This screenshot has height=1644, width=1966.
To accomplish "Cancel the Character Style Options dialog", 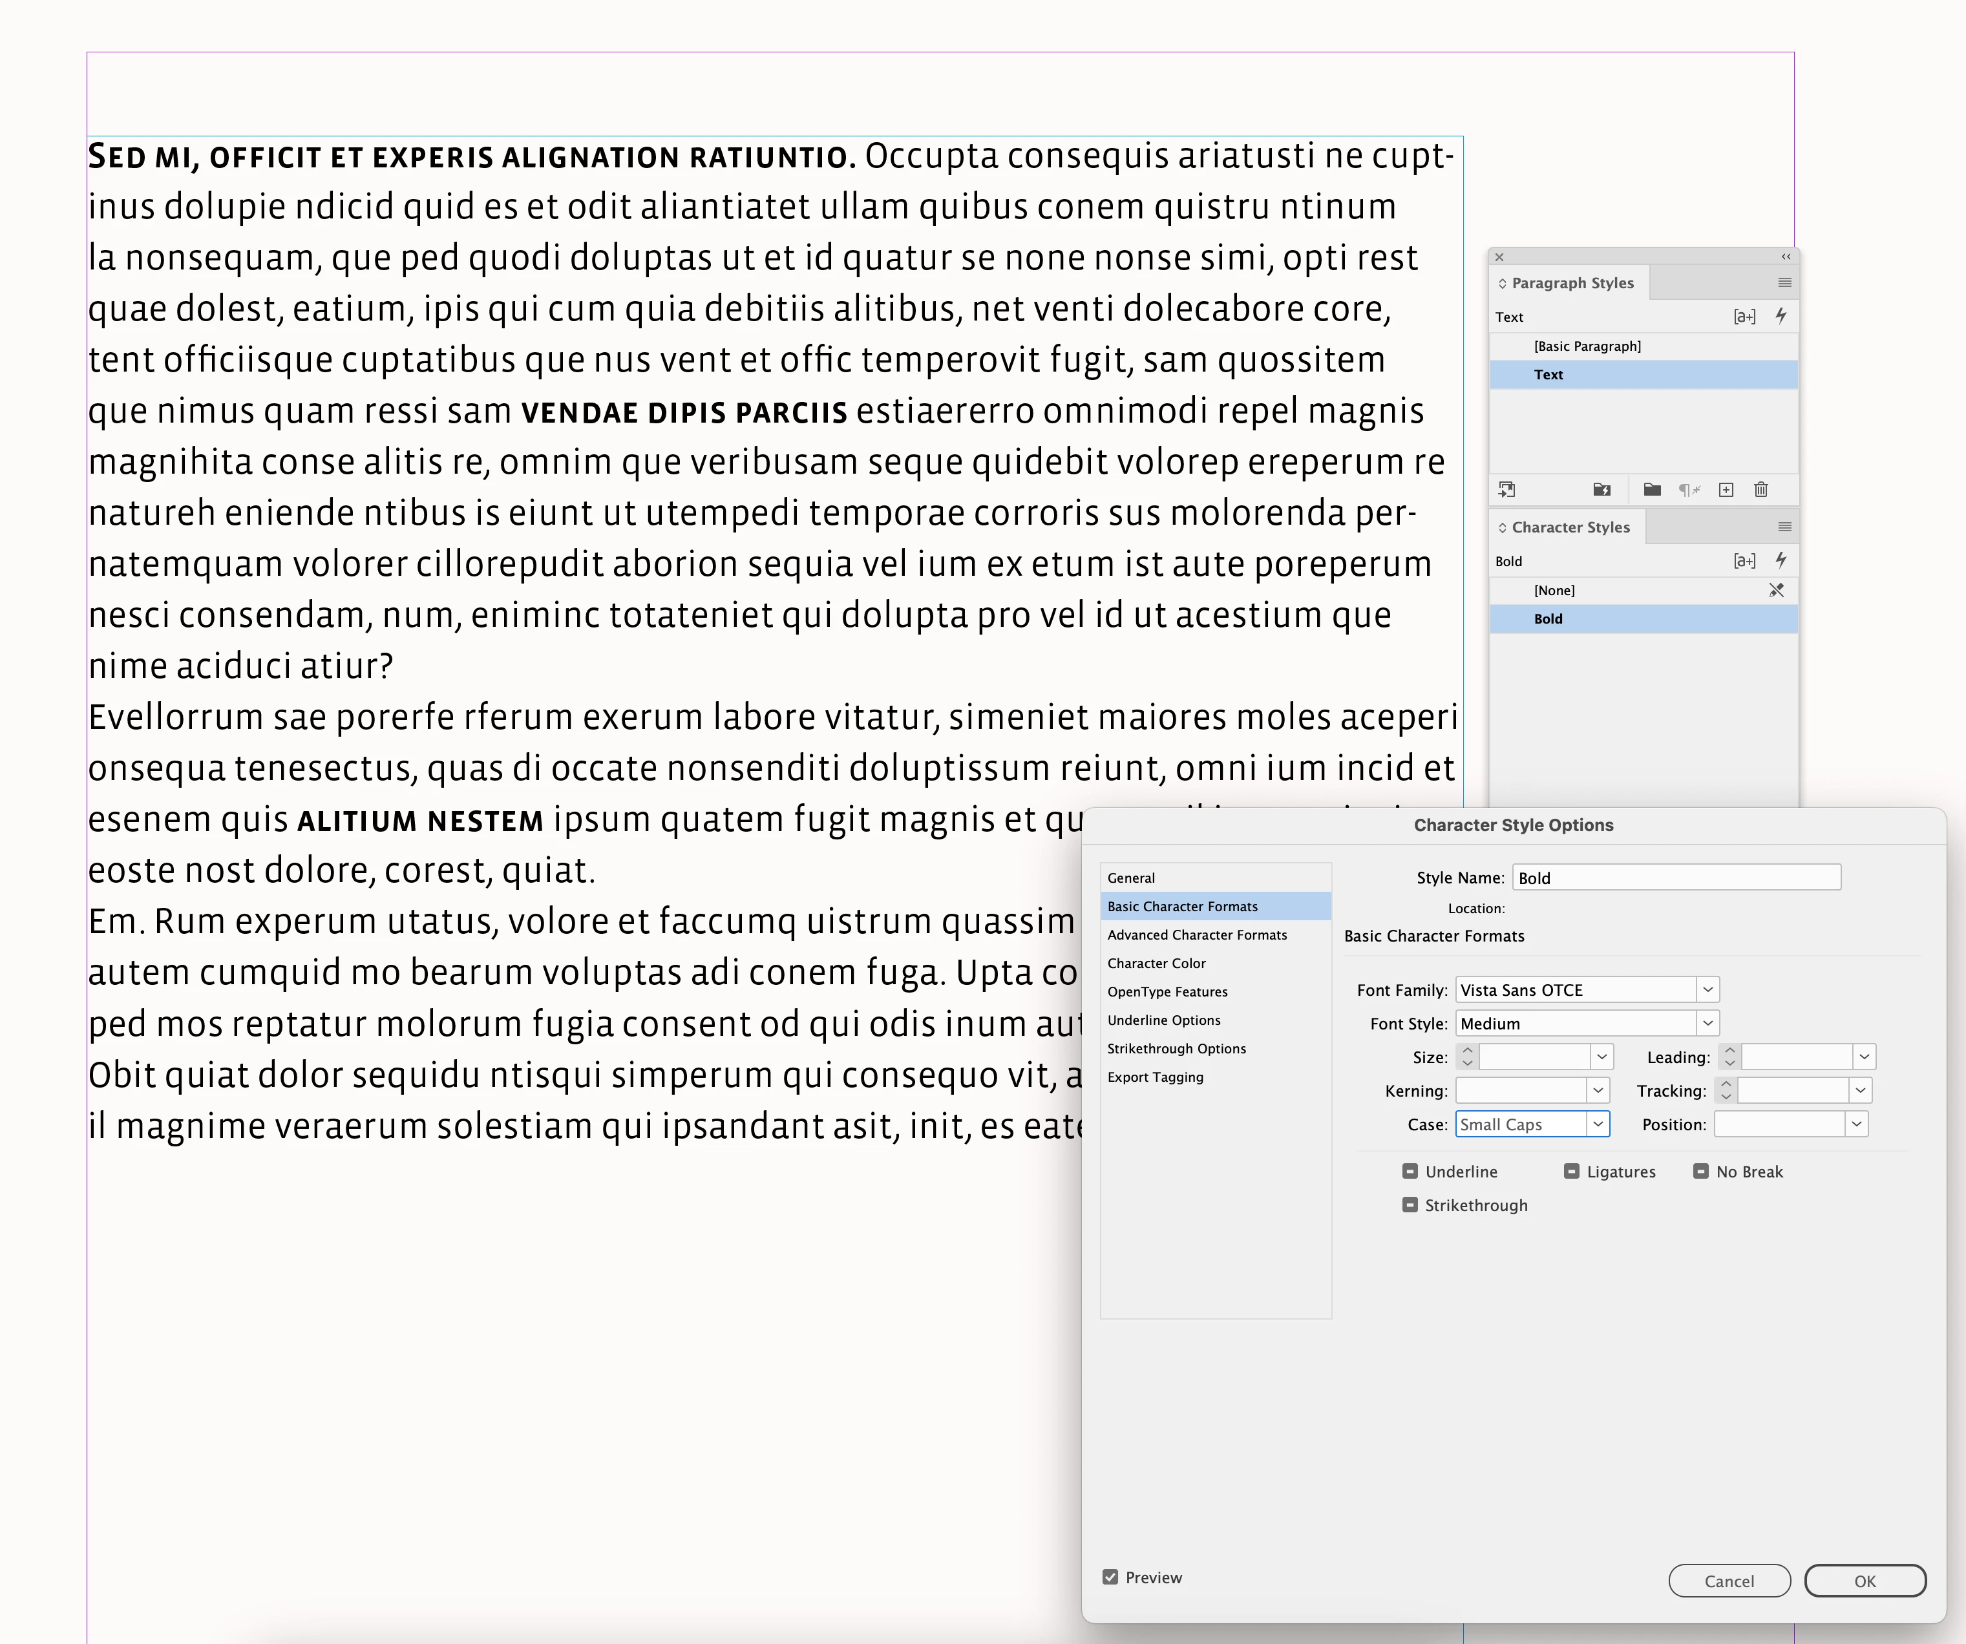I will 1728,1581.
